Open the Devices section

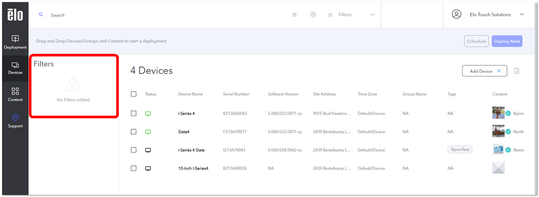pyautogui.click(x=15, y=68)
